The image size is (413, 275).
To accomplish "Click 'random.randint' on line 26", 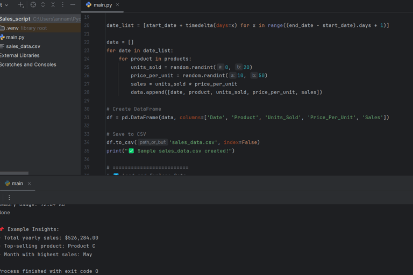I will coord(204,76).
